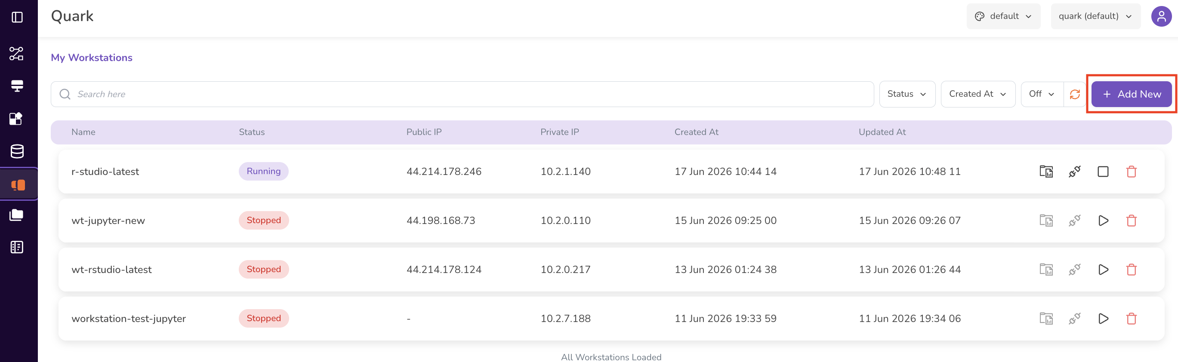Viewport: 1178px width, 362px height.
Task: Click created date 13 Jun 2026 01:24 38
Action: click(725, 269)
